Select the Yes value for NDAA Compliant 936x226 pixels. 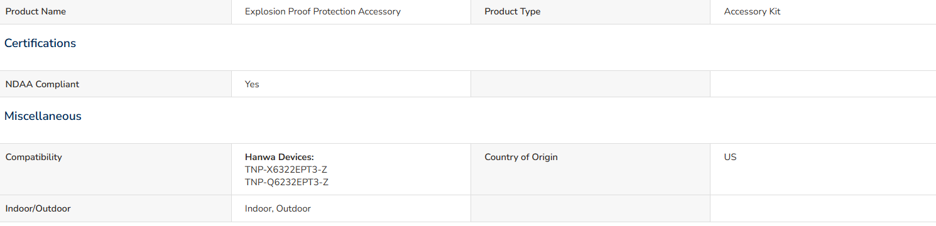tap(252, 84)
